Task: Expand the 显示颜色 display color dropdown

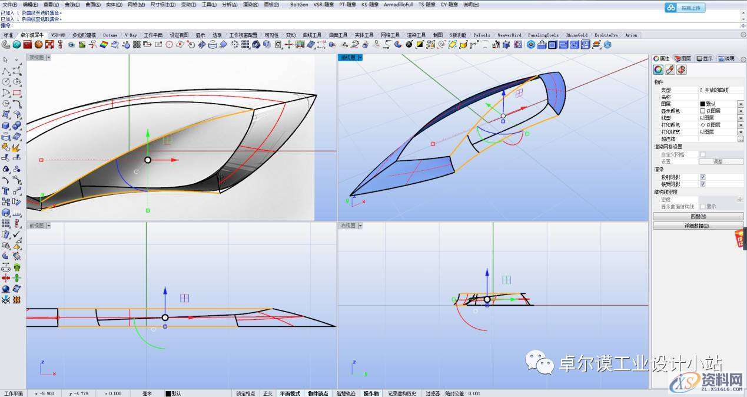Action: click(x=740, y=111)
